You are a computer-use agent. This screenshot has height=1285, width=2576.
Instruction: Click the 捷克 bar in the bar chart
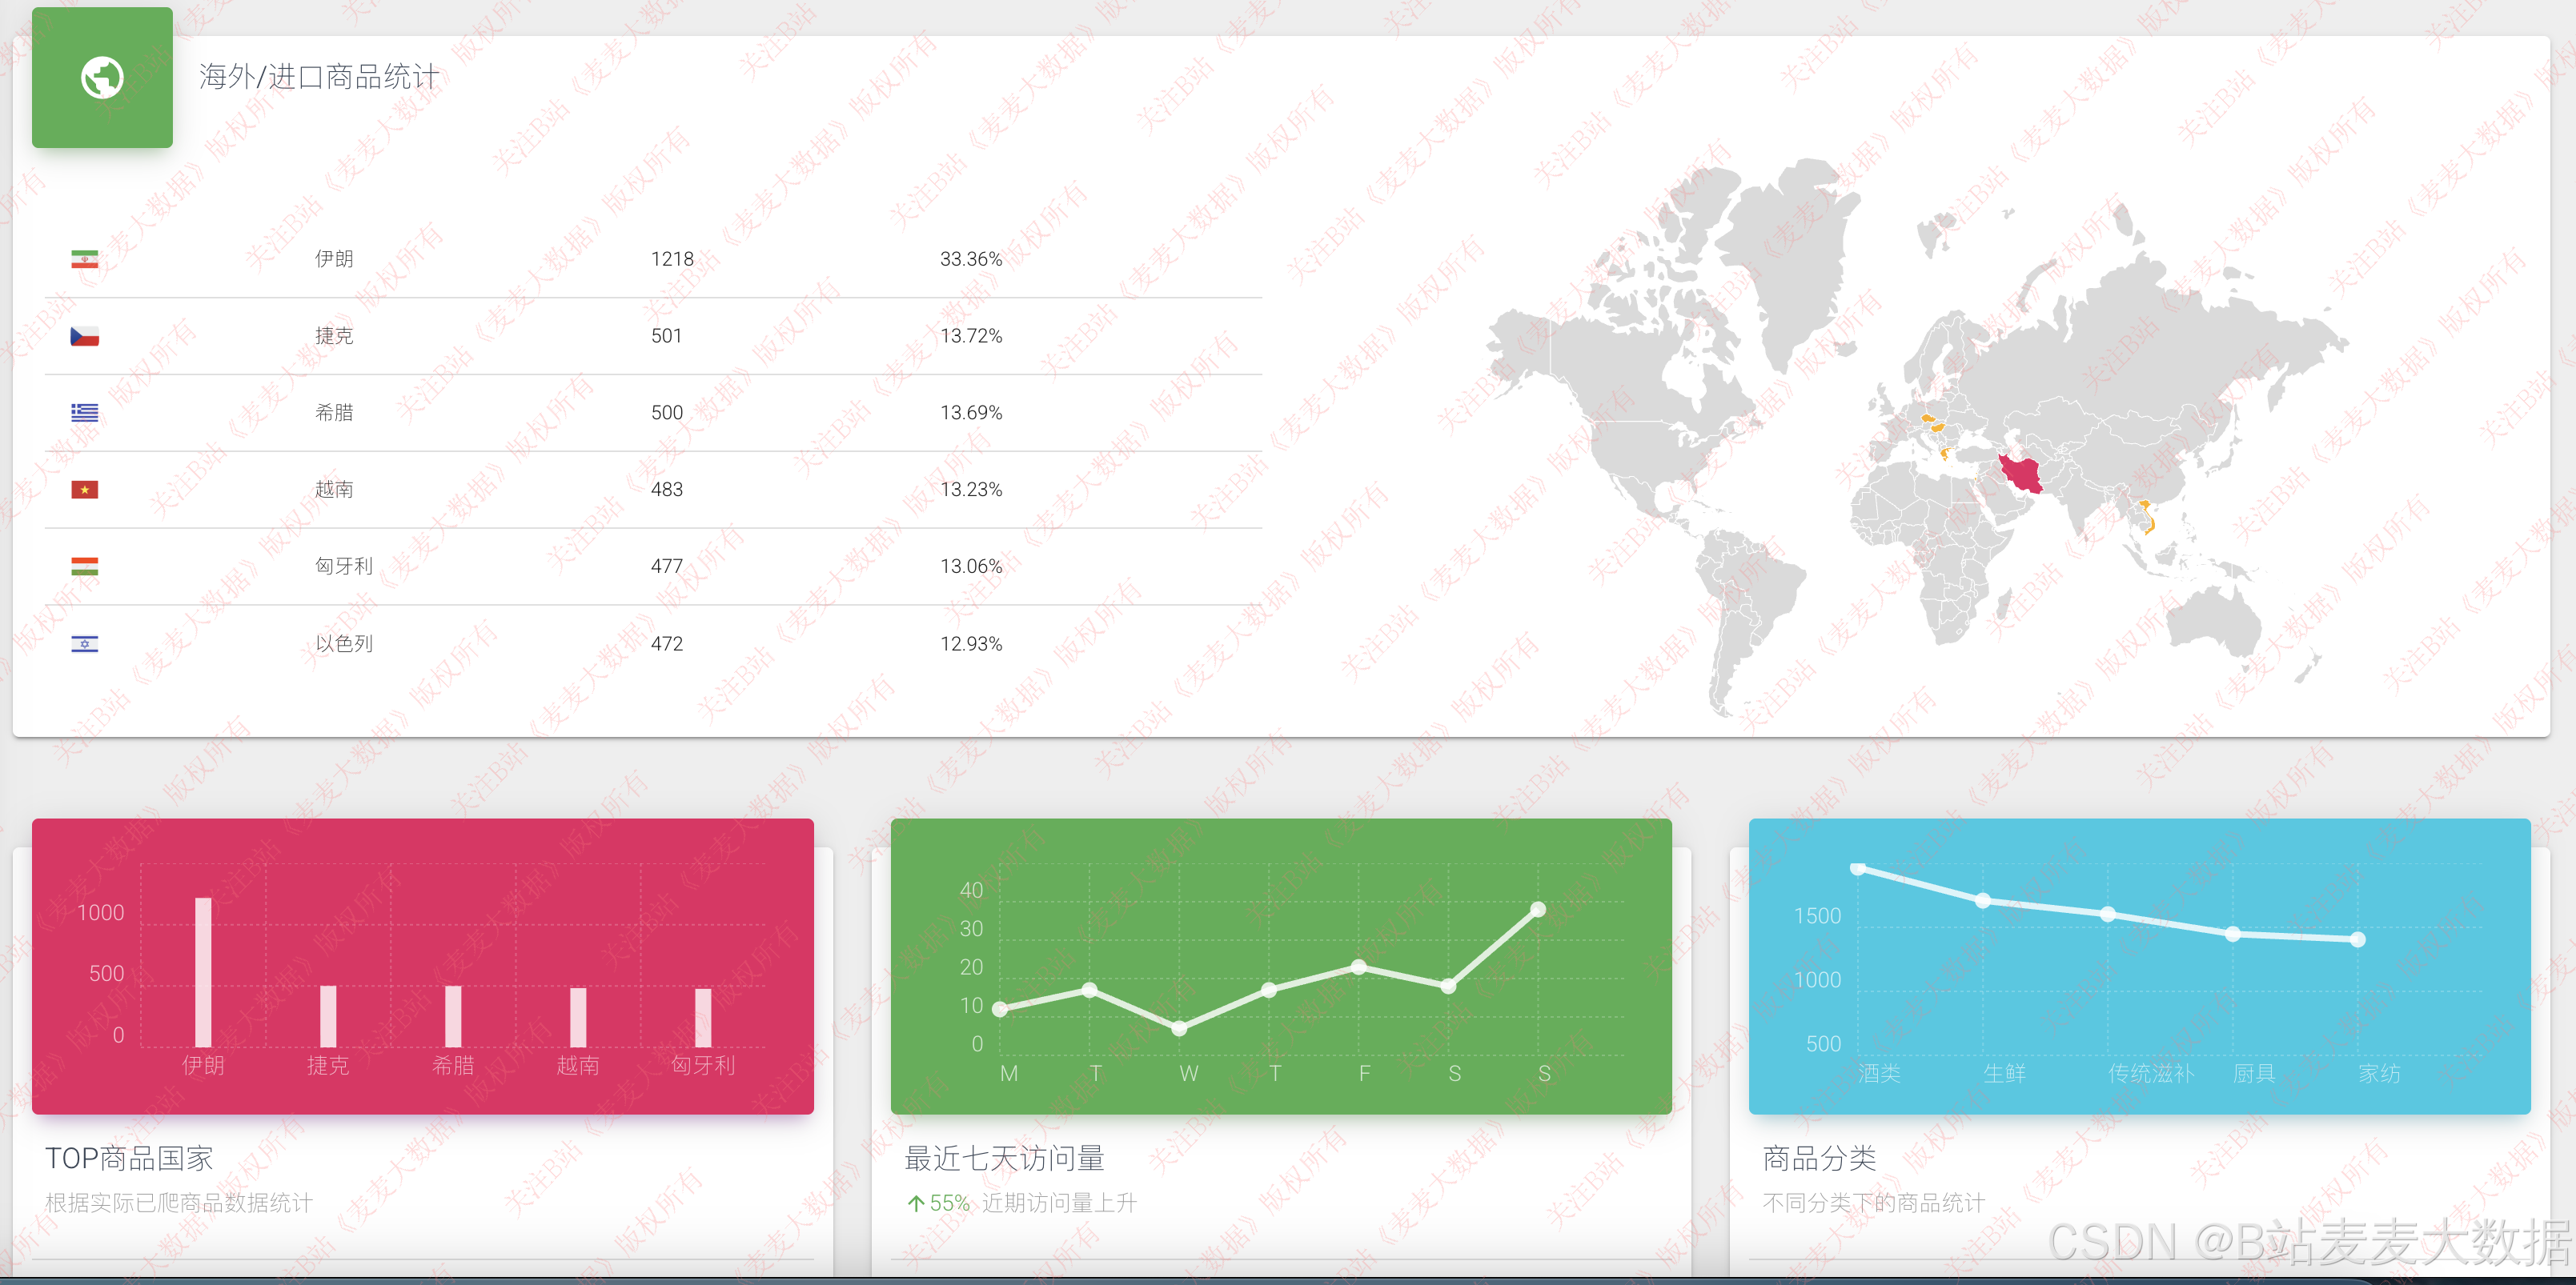tap(328, 1016)
